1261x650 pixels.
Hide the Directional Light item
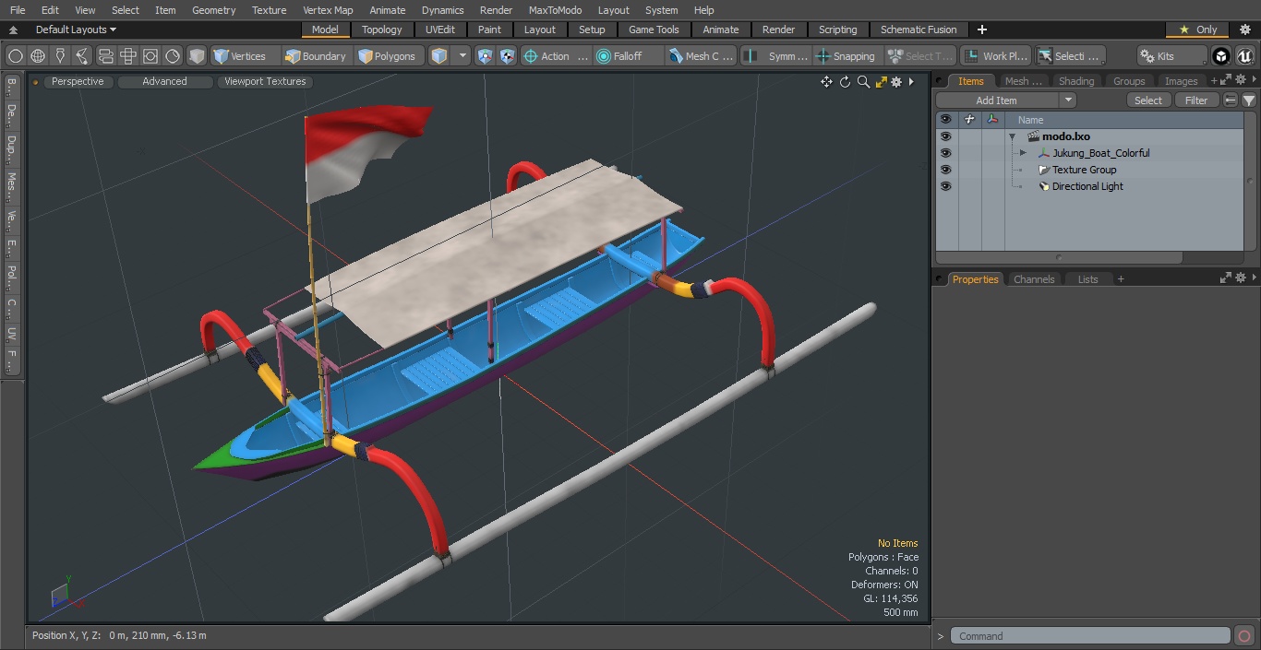(945, 186)
